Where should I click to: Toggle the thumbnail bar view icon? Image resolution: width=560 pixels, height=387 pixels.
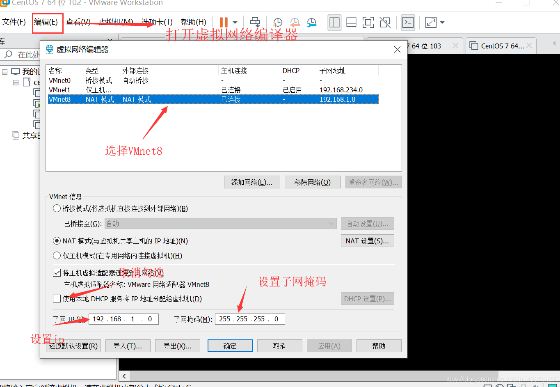(x=352, y=22)
